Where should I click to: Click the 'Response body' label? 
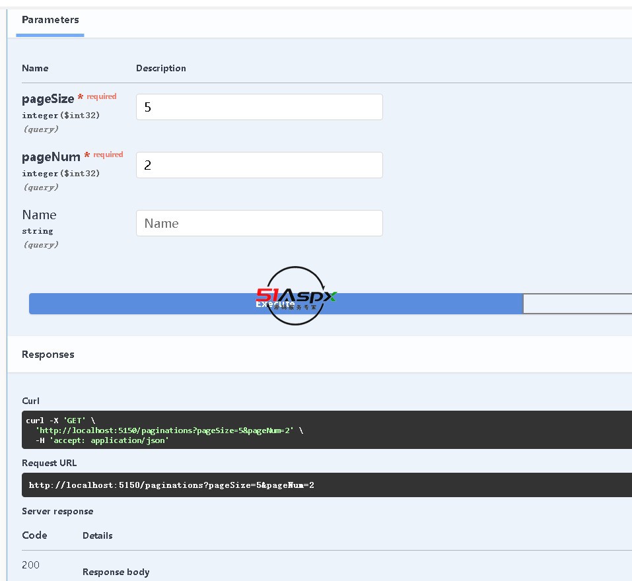pos(116,572)
